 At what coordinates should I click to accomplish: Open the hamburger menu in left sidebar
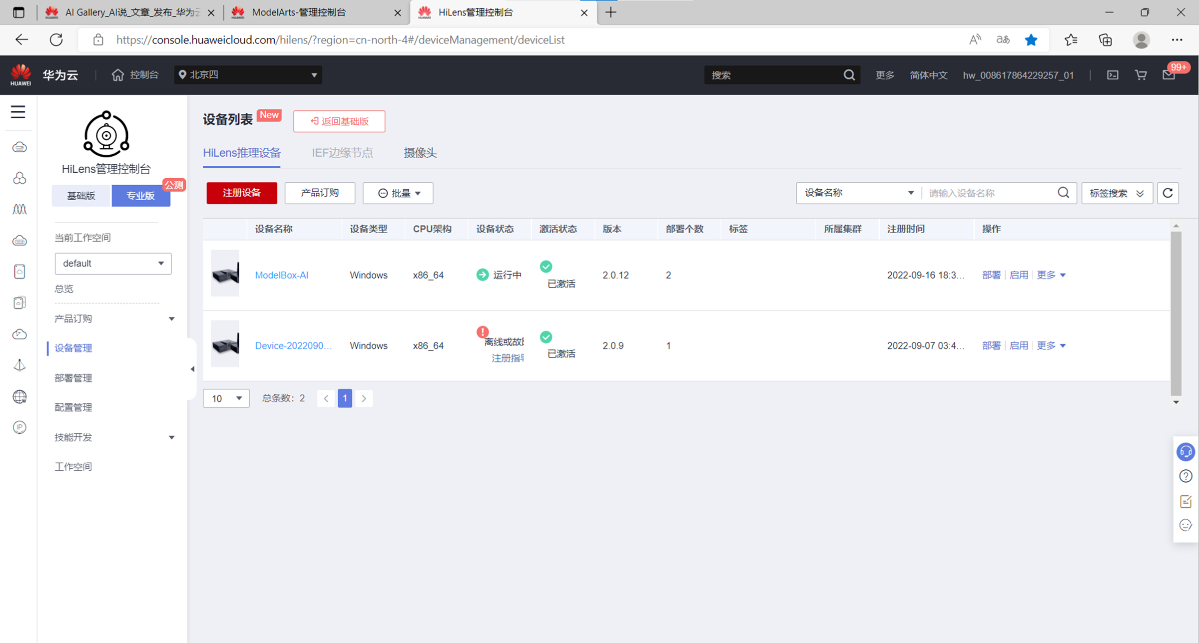(x=18, y=112)
